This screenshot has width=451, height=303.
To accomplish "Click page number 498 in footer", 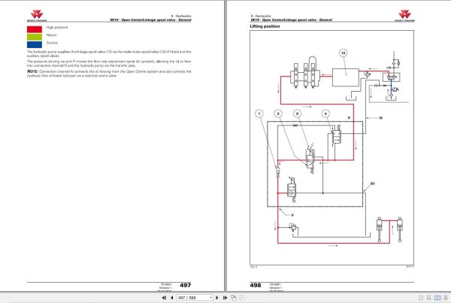I will click(x=256, y=285).
